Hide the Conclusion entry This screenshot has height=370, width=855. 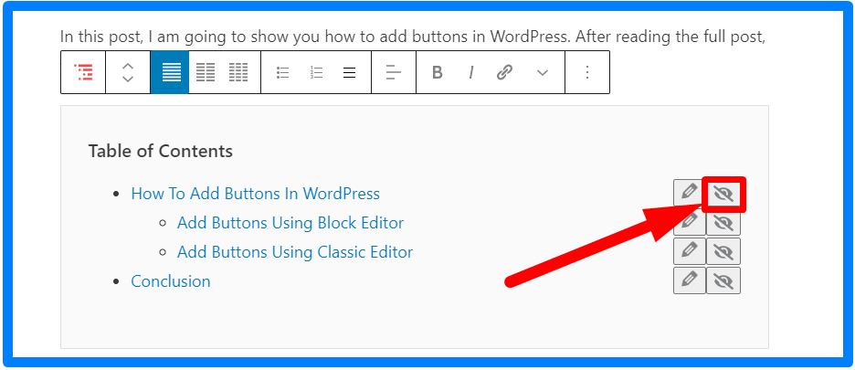[x=723, y=280]
